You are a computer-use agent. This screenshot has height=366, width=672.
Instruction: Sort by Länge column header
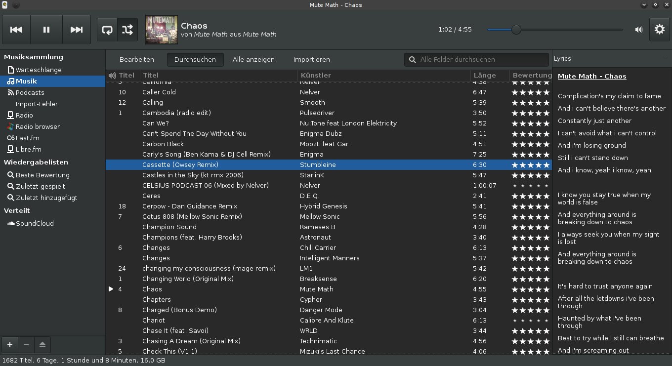490,76
